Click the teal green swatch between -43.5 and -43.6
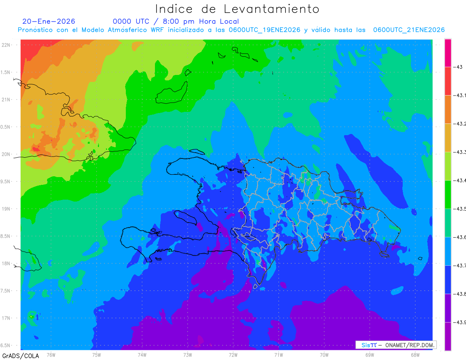Viewport: 466px width, 360px height. pos(448,223)
